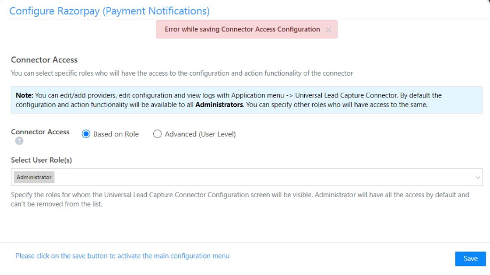The image size is (490, 275).
Task: Click the Select User Role(s) field label
Action: tap(42, 160)
